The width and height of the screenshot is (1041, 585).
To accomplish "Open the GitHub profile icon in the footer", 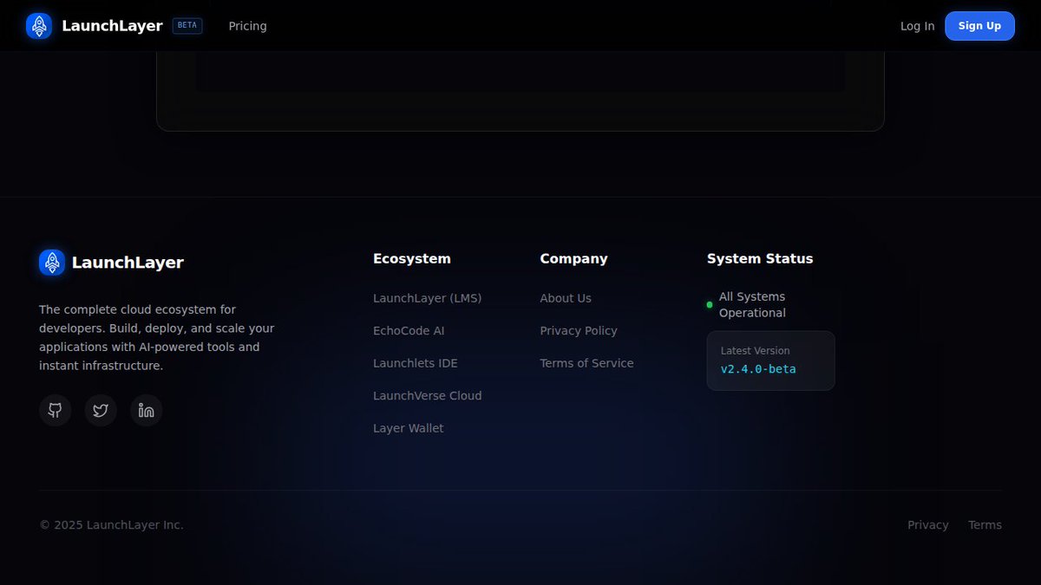I will coord(55,410).
